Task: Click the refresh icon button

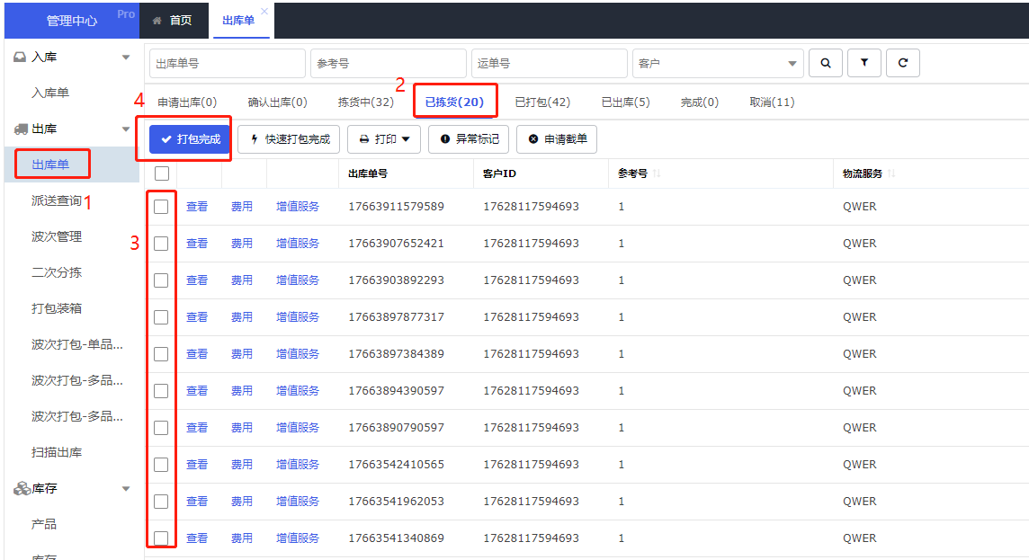Action: pos(903,63)
